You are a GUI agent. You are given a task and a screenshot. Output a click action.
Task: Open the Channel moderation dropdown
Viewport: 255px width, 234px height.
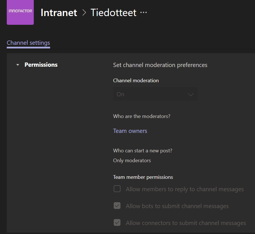(155, 94)
